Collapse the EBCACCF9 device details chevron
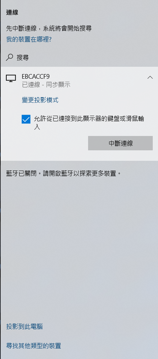The height and width of the screenshot is (359, 158). pos(150,77)
